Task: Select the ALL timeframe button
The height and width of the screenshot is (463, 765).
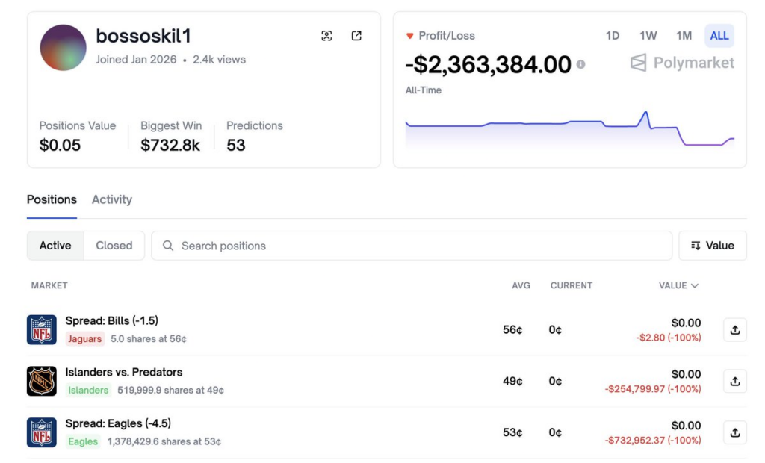Action: (719, 35)
